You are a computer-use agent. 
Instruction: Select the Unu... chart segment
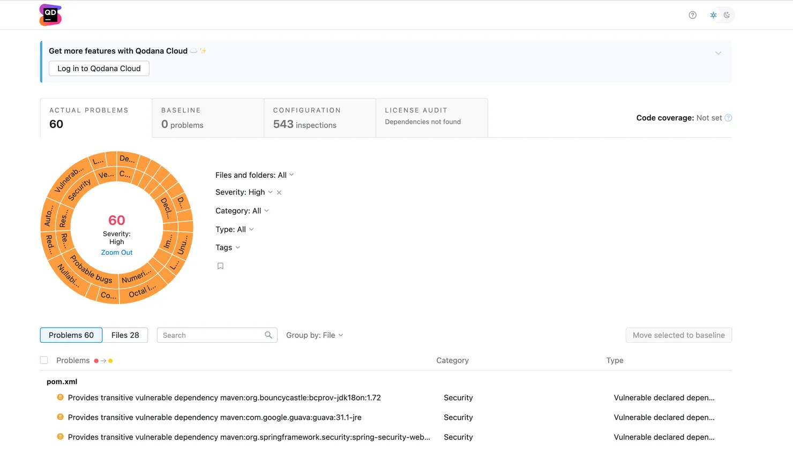pyautogui.click(x=183, y=245)
